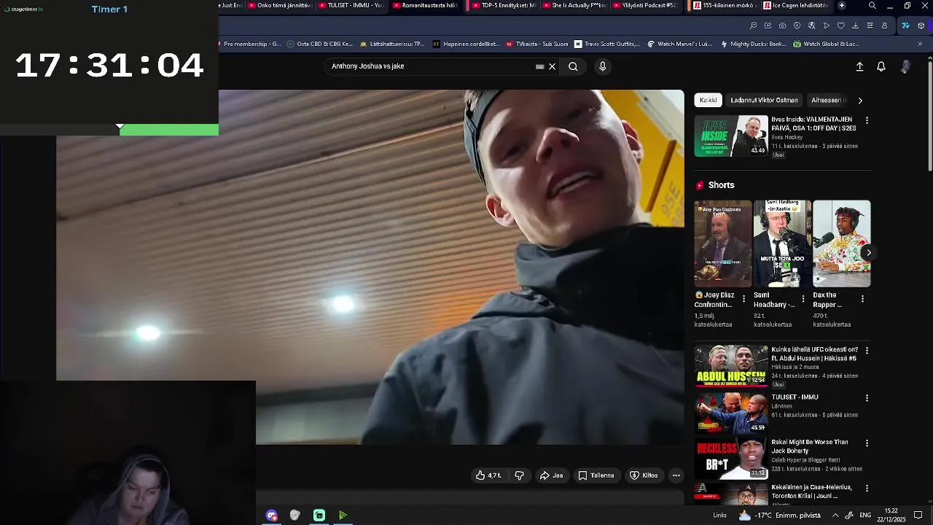Show more filter chips with right chevron
The height and width of the screenshot is (525, 933).
click(x=860, y=101)
